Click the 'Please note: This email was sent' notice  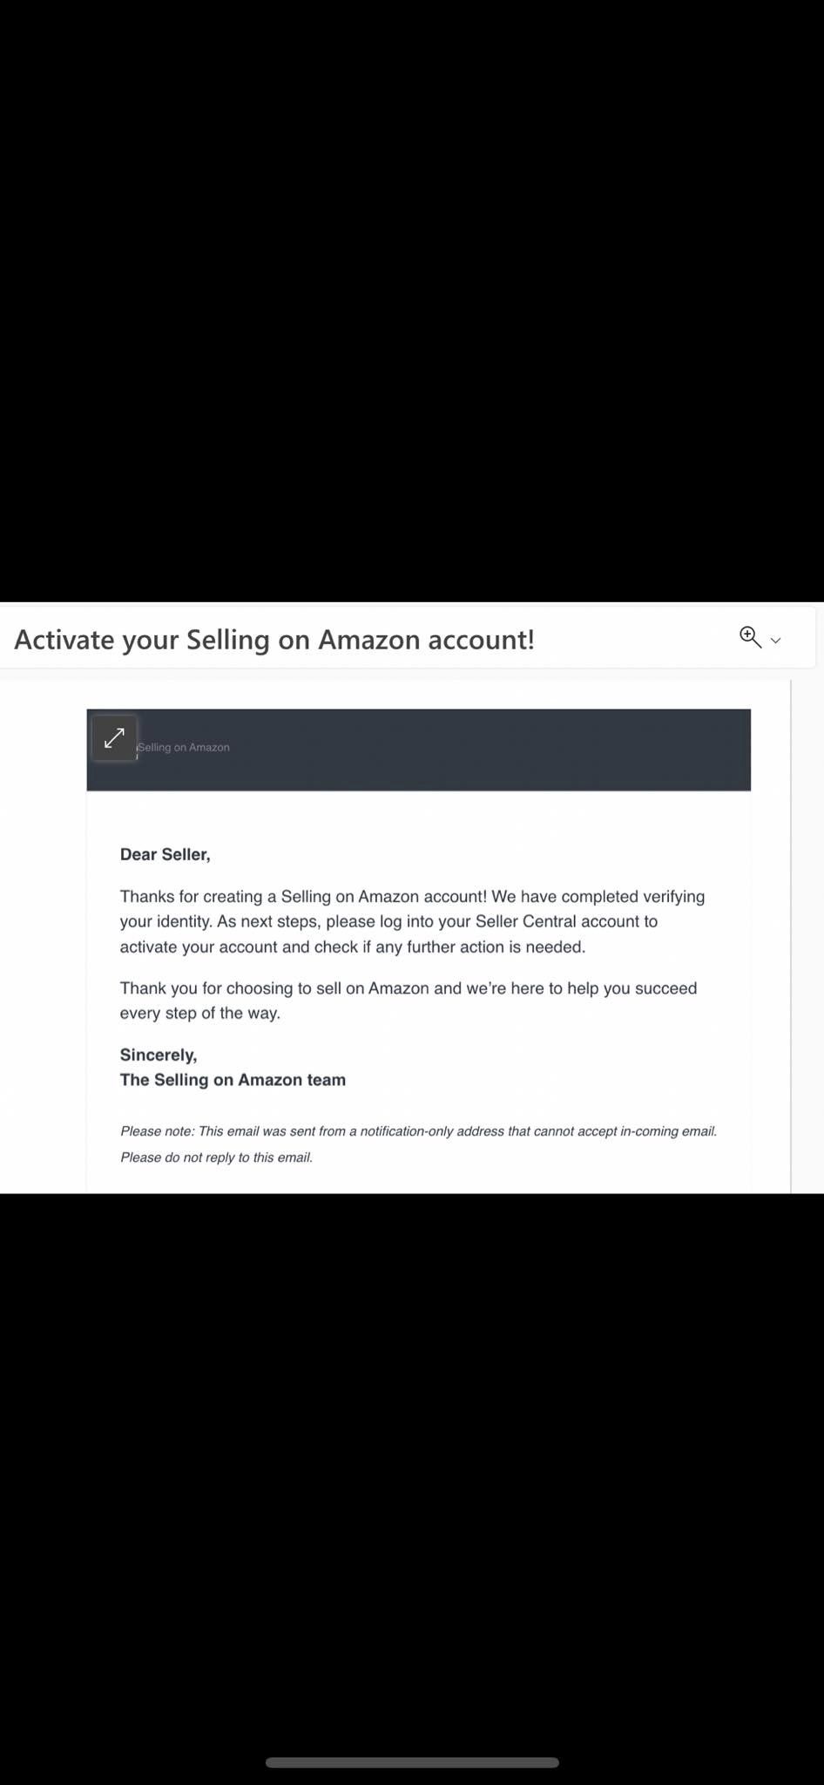click(x=418, y=1131)
